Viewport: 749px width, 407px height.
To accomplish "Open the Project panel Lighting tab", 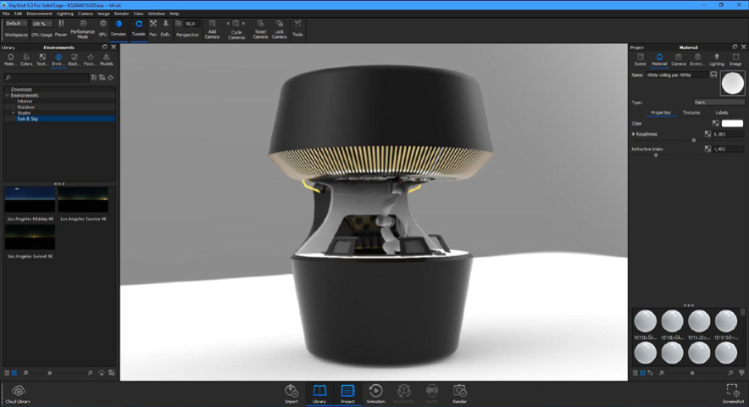I will (x=717, y=60).
